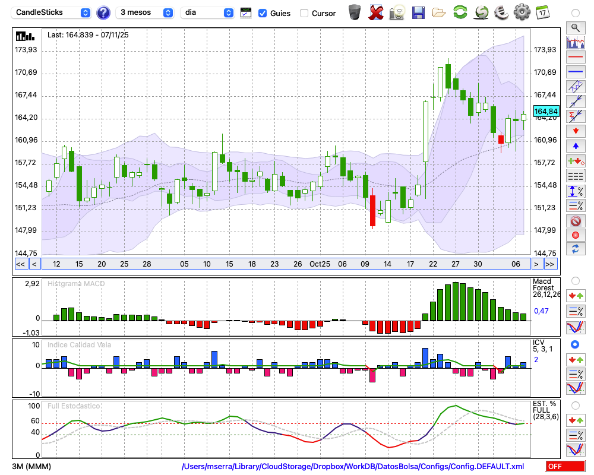Click the >> scroll-to-end button
Image resolution: width=594 pixels, height=475 pixels.
550,264
